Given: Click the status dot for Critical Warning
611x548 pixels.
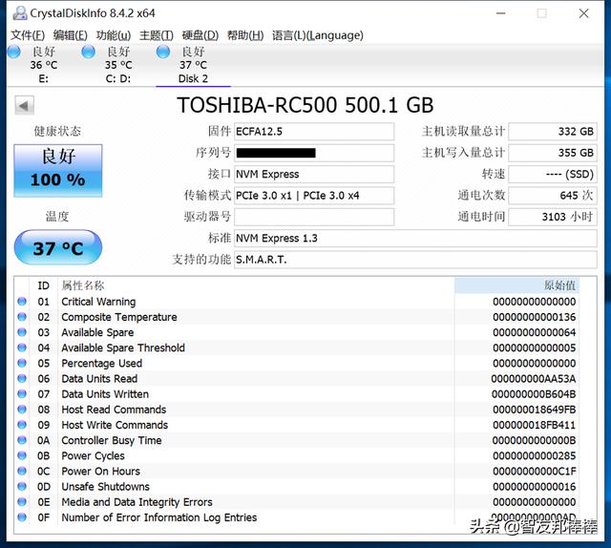Looking at the screenshot, I should 22,302.
